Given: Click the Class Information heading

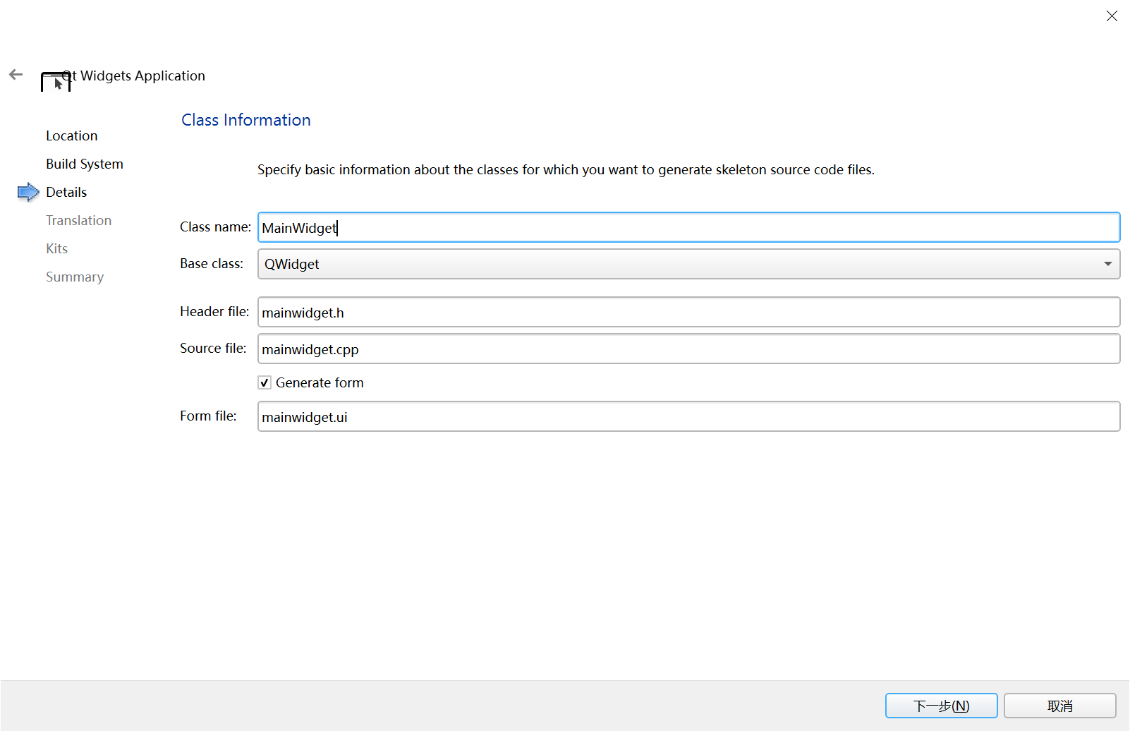Looking at the screenshot, I should point(246,120).
